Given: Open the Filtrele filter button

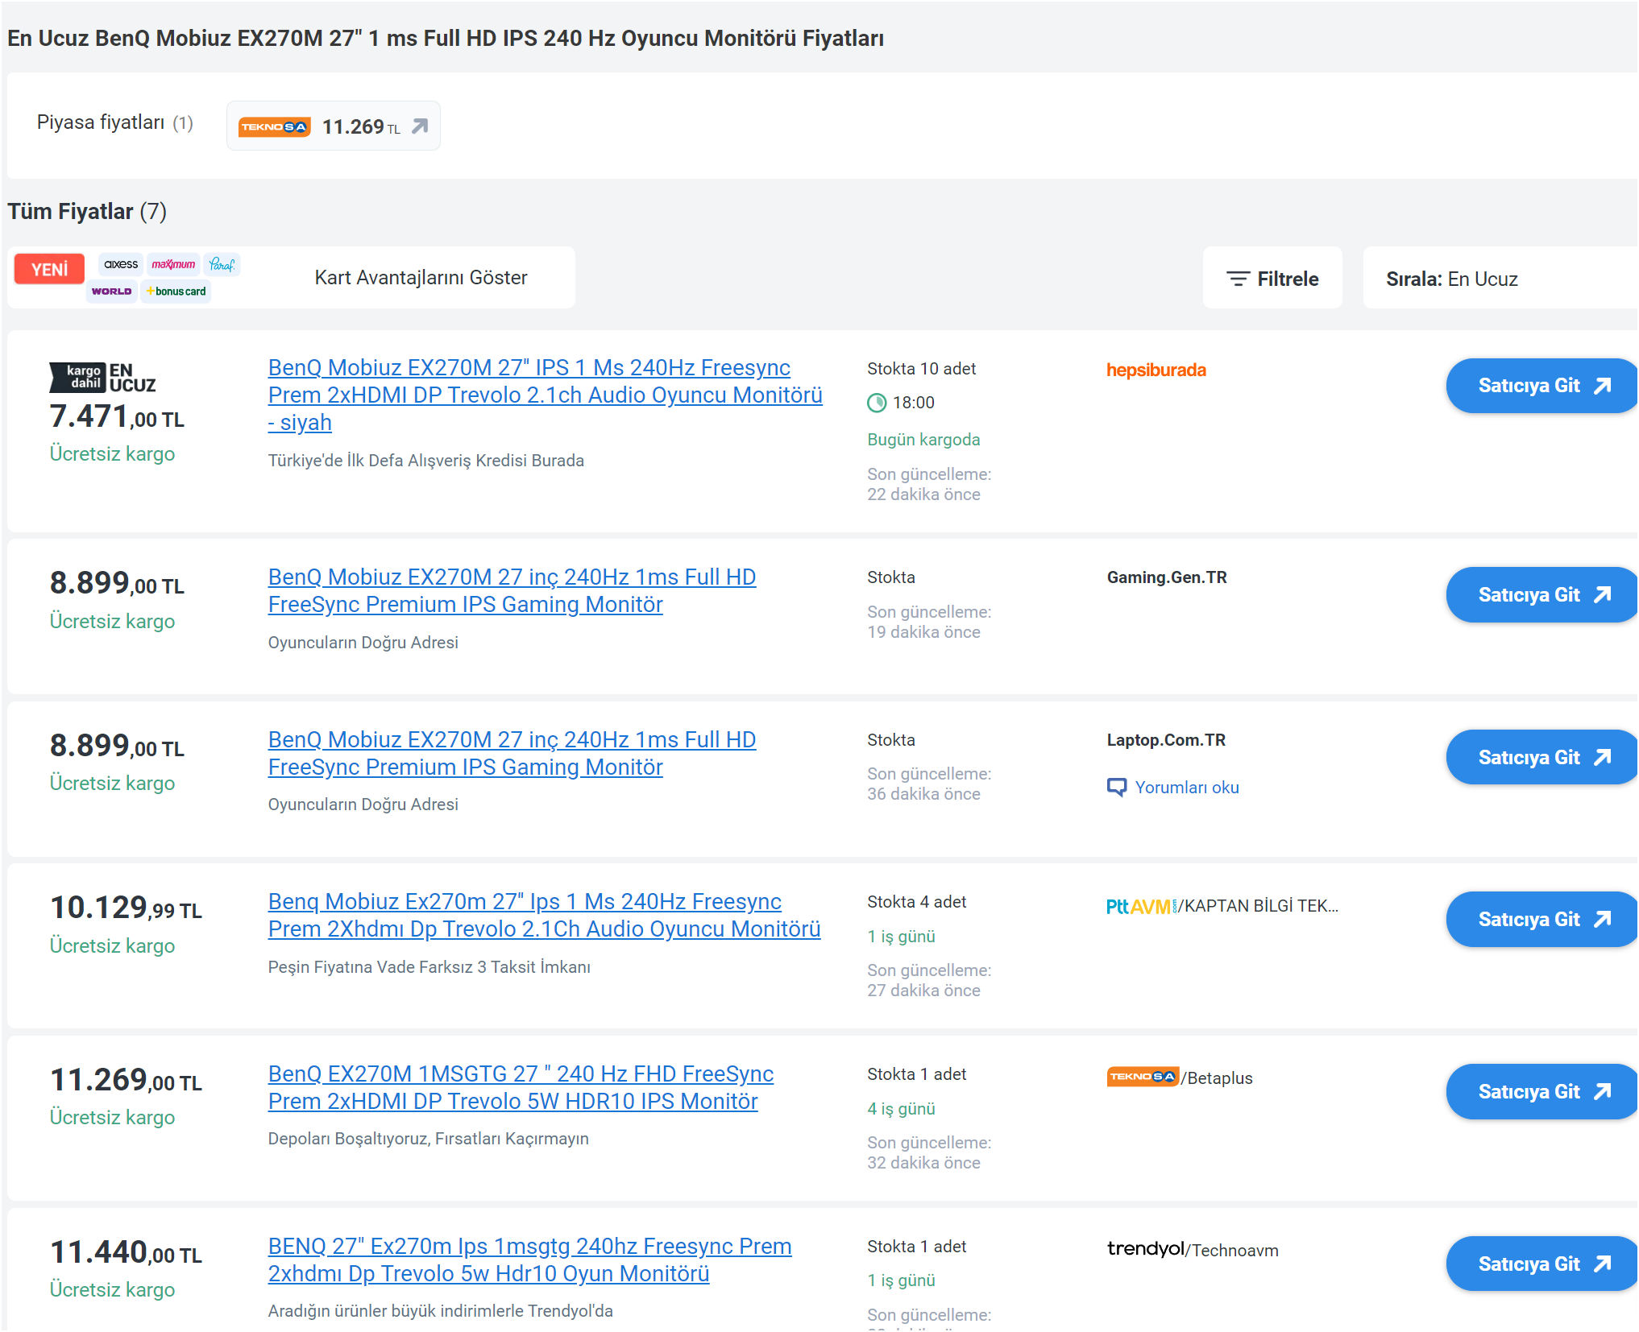Looking at the screenshot, I should [x=1272, y=279].
